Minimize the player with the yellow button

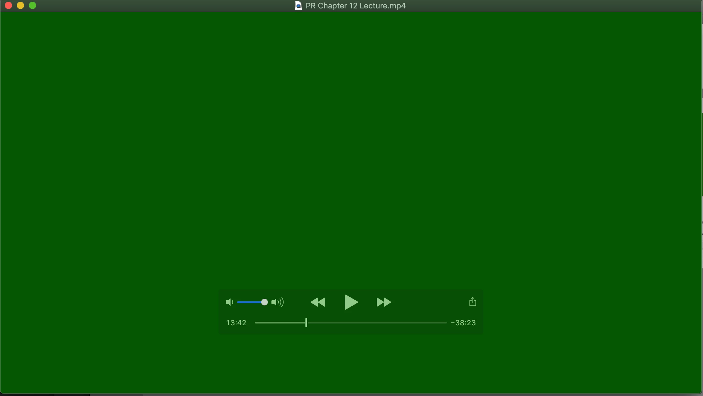tap(20, 5)
